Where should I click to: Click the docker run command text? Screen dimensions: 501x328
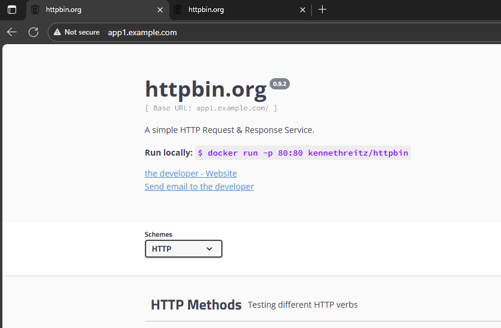click(303, 153)
